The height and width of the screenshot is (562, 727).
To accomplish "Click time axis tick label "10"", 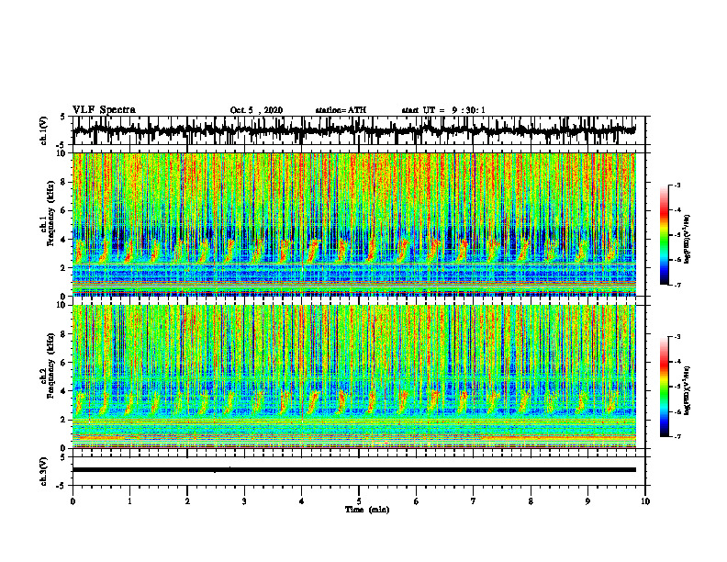I will tap(645, 501).
